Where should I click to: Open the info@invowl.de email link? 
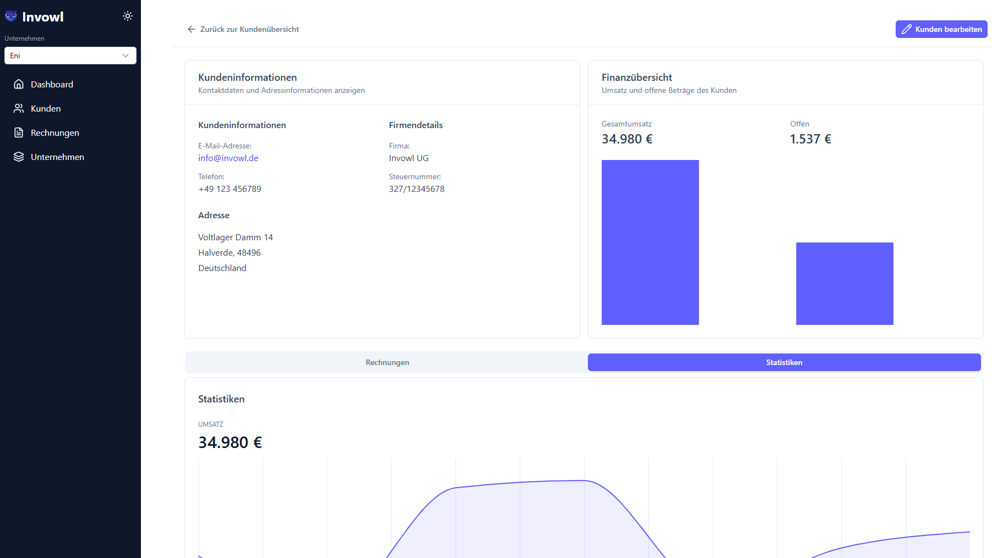point(228,158)
